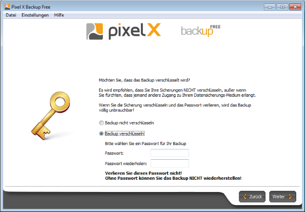Click the Pixel X app icon in title bar
Screen dimensions: 305x212
tap(7, 7)
